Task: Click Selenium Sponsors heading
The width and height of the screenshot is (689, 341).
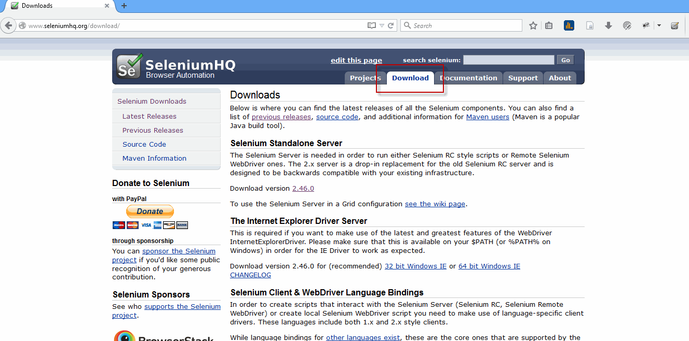Action: click(x=151, y=295)
